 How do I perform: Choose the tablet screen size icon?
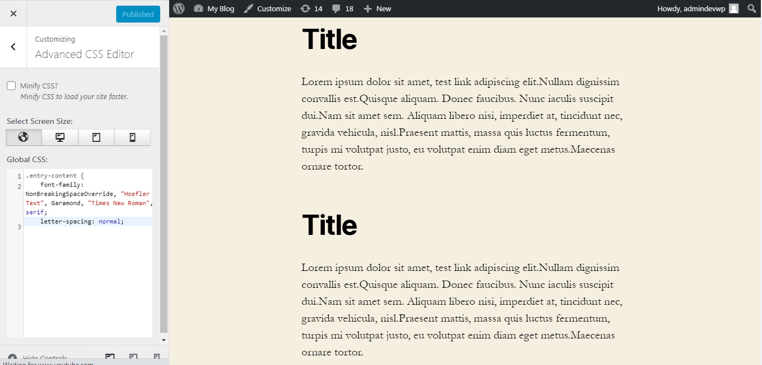pyautogui.click(x=96, y=137)
